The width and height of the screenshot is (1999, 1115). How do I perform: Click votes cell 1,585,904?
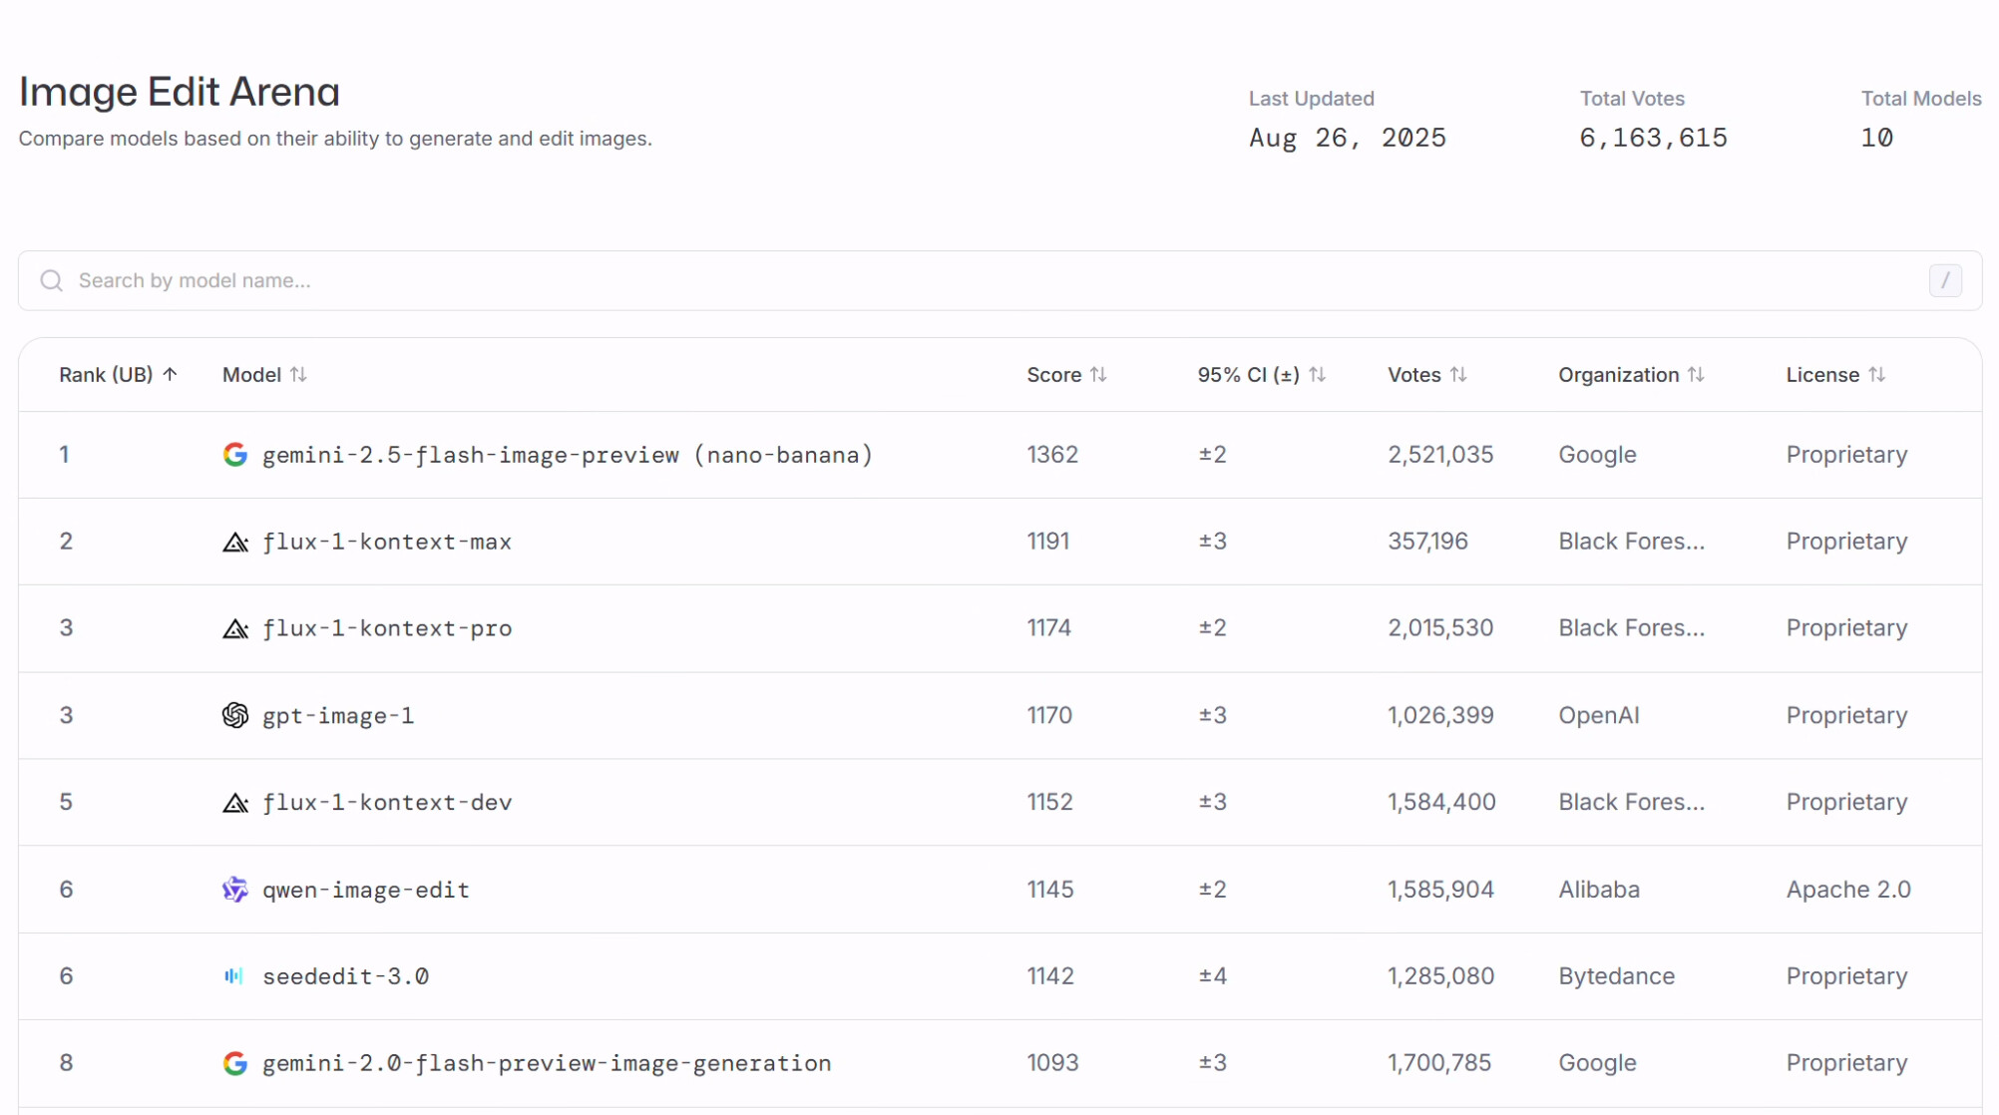click(x=1440, y=889)
